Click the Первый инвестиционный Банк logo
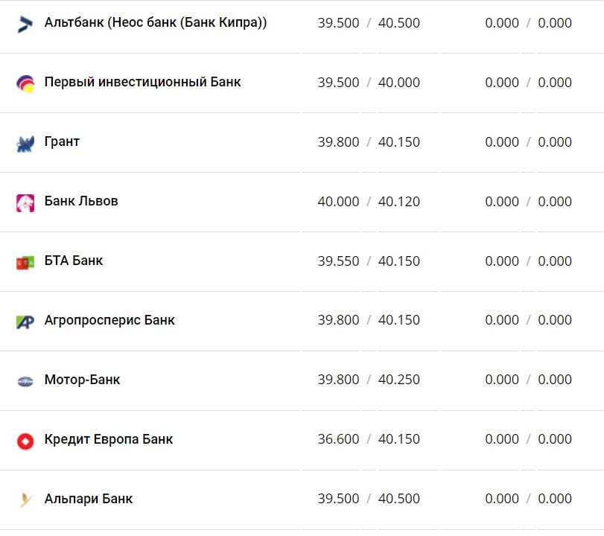Screen dimensions: 604x536 [x=25, y=83]
